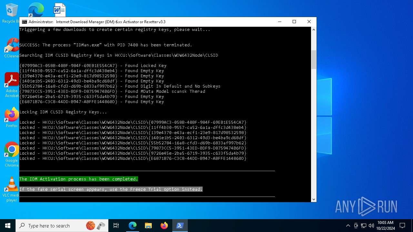Click the 'SUCCESS: The process IDMan.exe' line
The width and height of the screenshot is (413, 232).
pos(106,45)
